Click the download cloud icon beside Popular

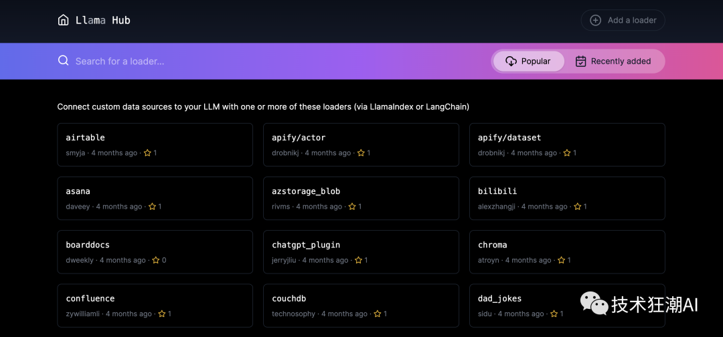click(x=511, y=61)
